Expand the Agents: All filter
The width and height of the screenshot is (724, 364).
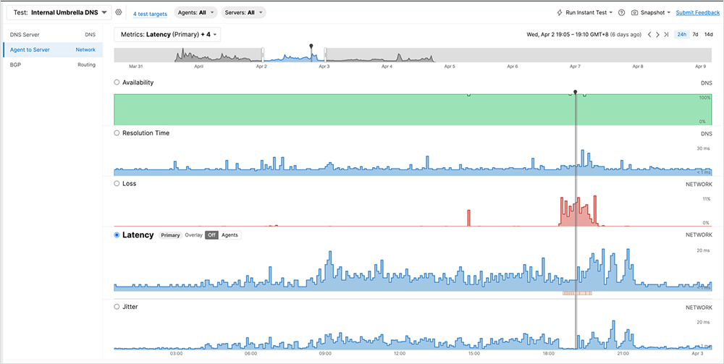pos(197,13)
